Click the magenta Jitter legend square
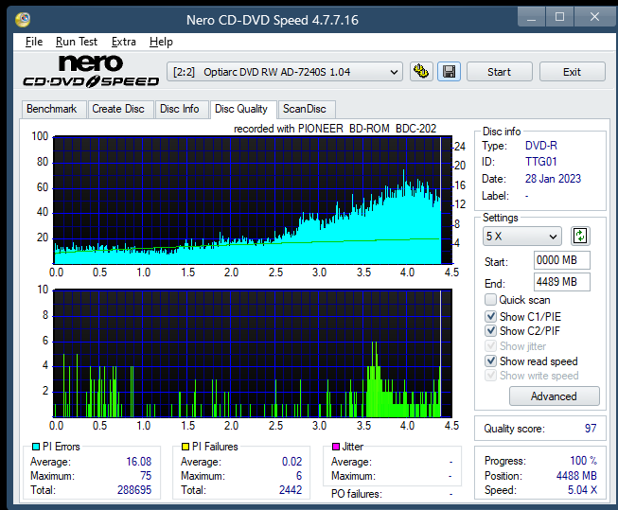618x510 pixels. [336, 447]
